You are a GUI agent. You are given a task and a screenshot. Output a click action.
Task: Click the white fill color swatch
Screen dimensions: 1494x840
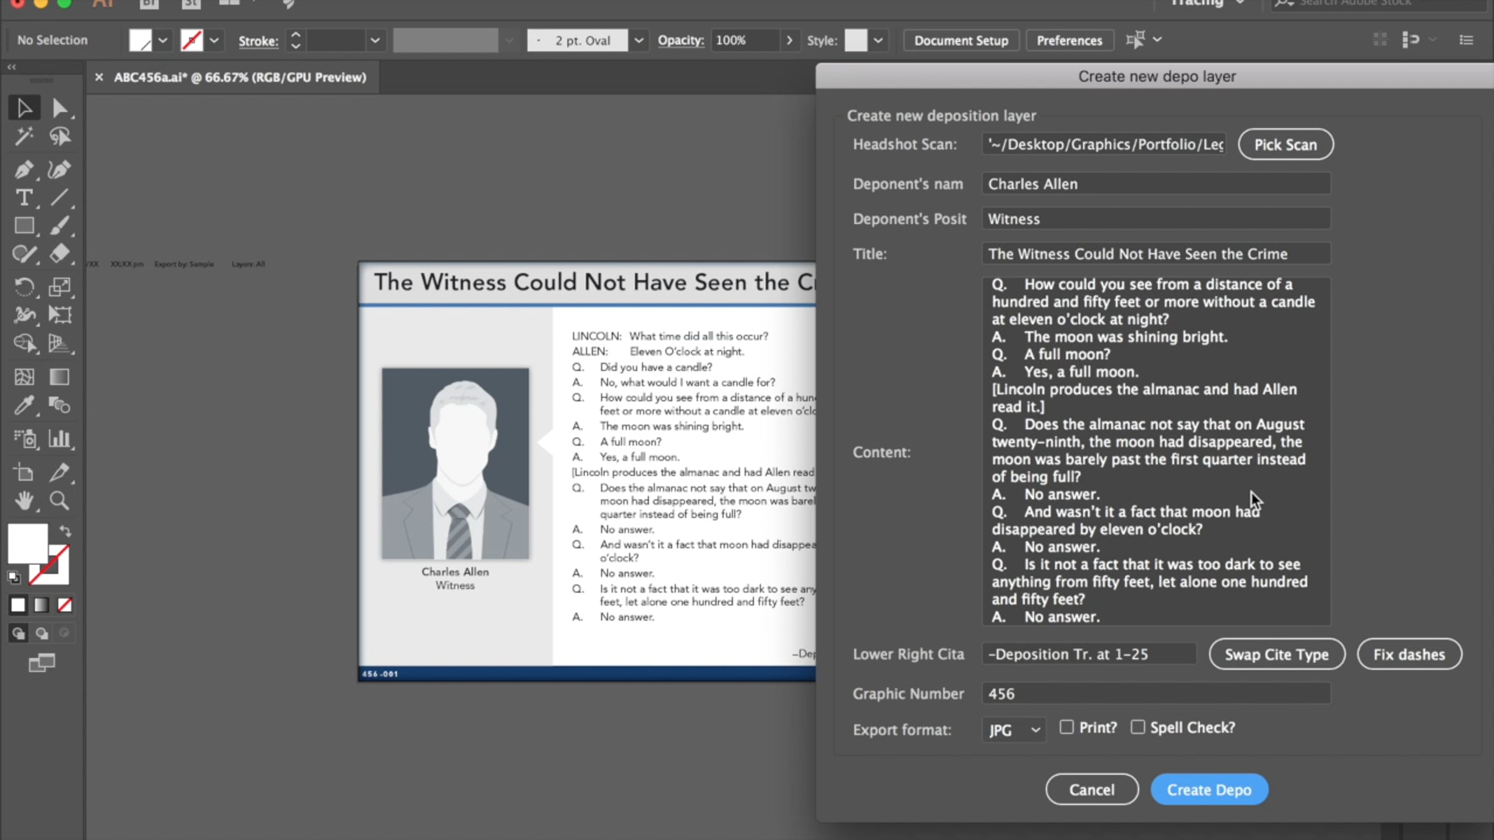tap(27, 543)
